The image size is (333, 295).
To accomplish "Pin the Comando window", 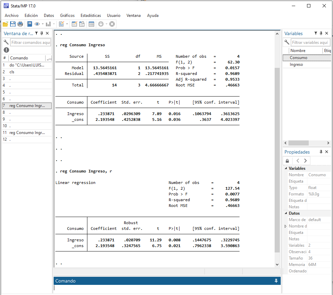I will pyautogui.click(x=276, y=281).
